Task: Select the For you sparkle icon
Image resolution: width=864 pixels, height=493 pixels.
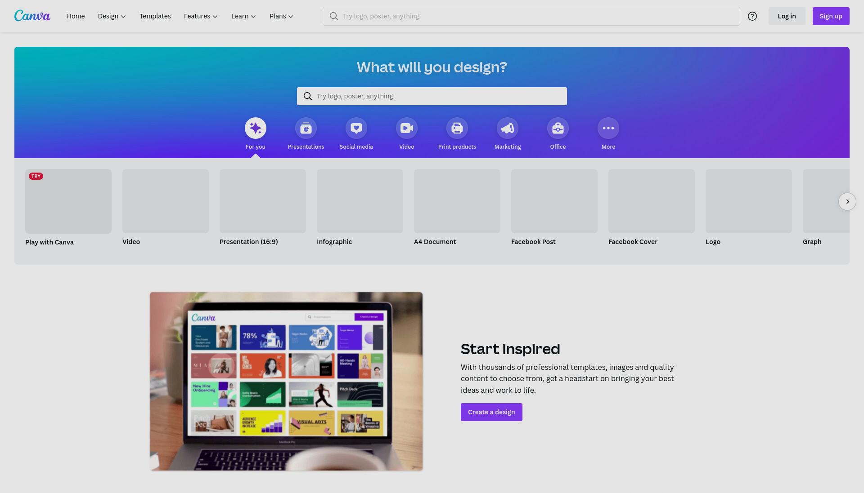Action: 256,129
